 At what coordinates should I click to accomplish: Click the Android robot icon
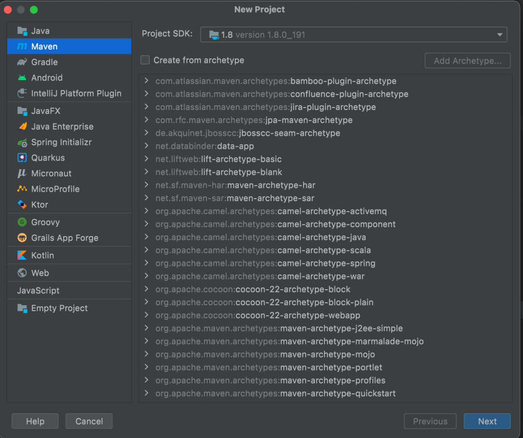pyautogui.click(x=22, y=78)
